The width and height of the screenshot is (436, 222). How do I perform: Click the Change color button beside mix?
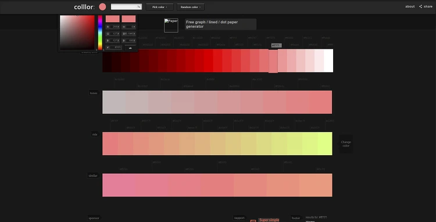tap(346, 144)
